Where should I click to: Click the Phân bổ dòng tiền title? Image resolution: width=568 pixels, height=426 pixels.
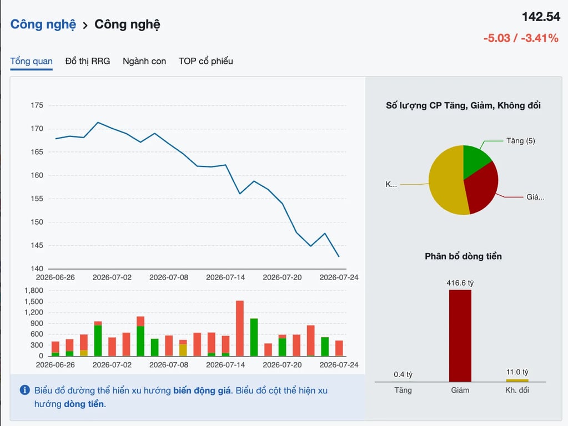tap(463, 256)
